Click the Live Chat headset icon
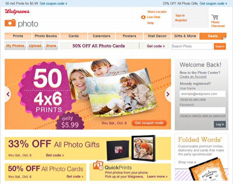This screenshot has width=233, height=184. pos(143,17)
